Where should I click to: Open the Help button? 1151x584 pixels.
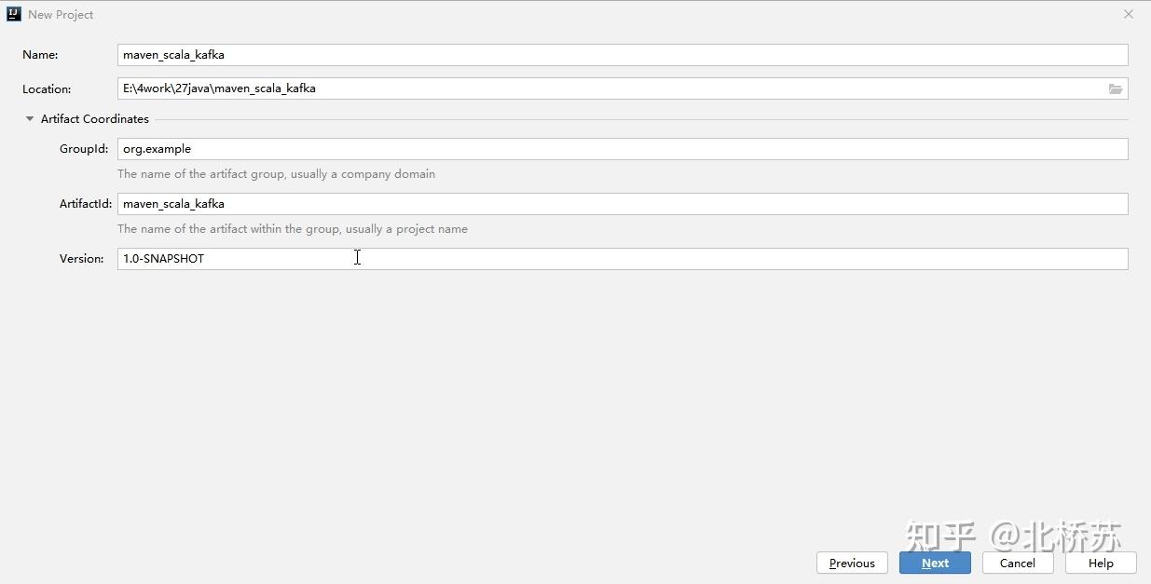tap(1101, 563)
